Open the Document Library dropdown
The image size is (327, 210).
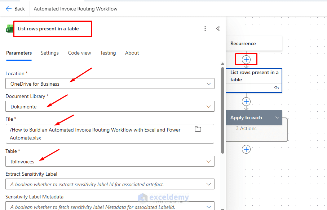[110, 107]
